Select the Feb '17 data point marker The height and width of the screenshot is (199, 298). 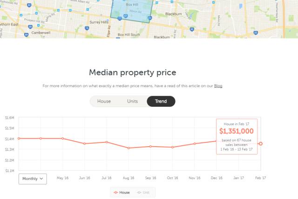261,144
